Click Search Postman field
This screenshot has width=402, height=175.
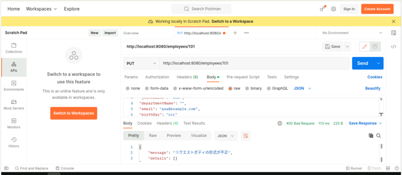[201, 9]
